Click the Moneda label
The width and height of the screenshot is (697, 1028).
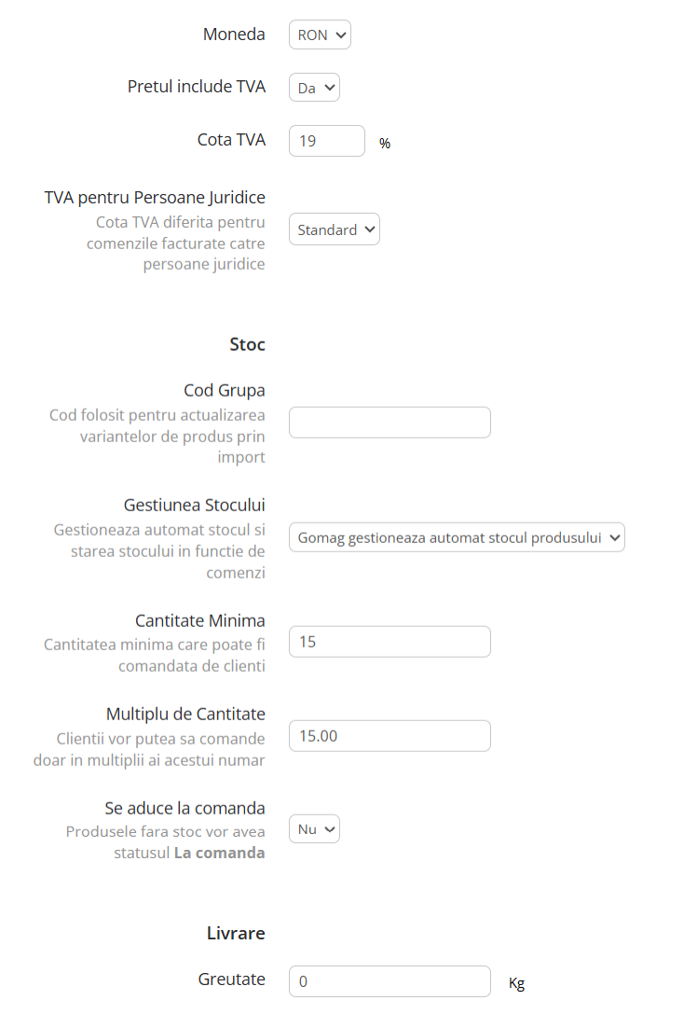pyautogui.click(x=234, y=35)
